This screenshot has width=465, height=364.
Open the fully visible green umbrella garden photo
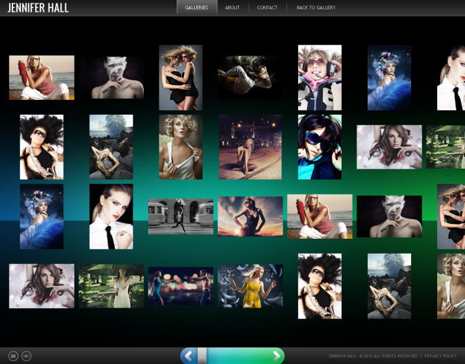click(x=111, y=286)
